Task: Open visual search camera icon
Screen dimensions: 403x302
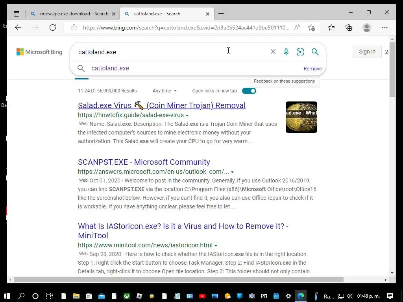Action: (x=300, y=52)
